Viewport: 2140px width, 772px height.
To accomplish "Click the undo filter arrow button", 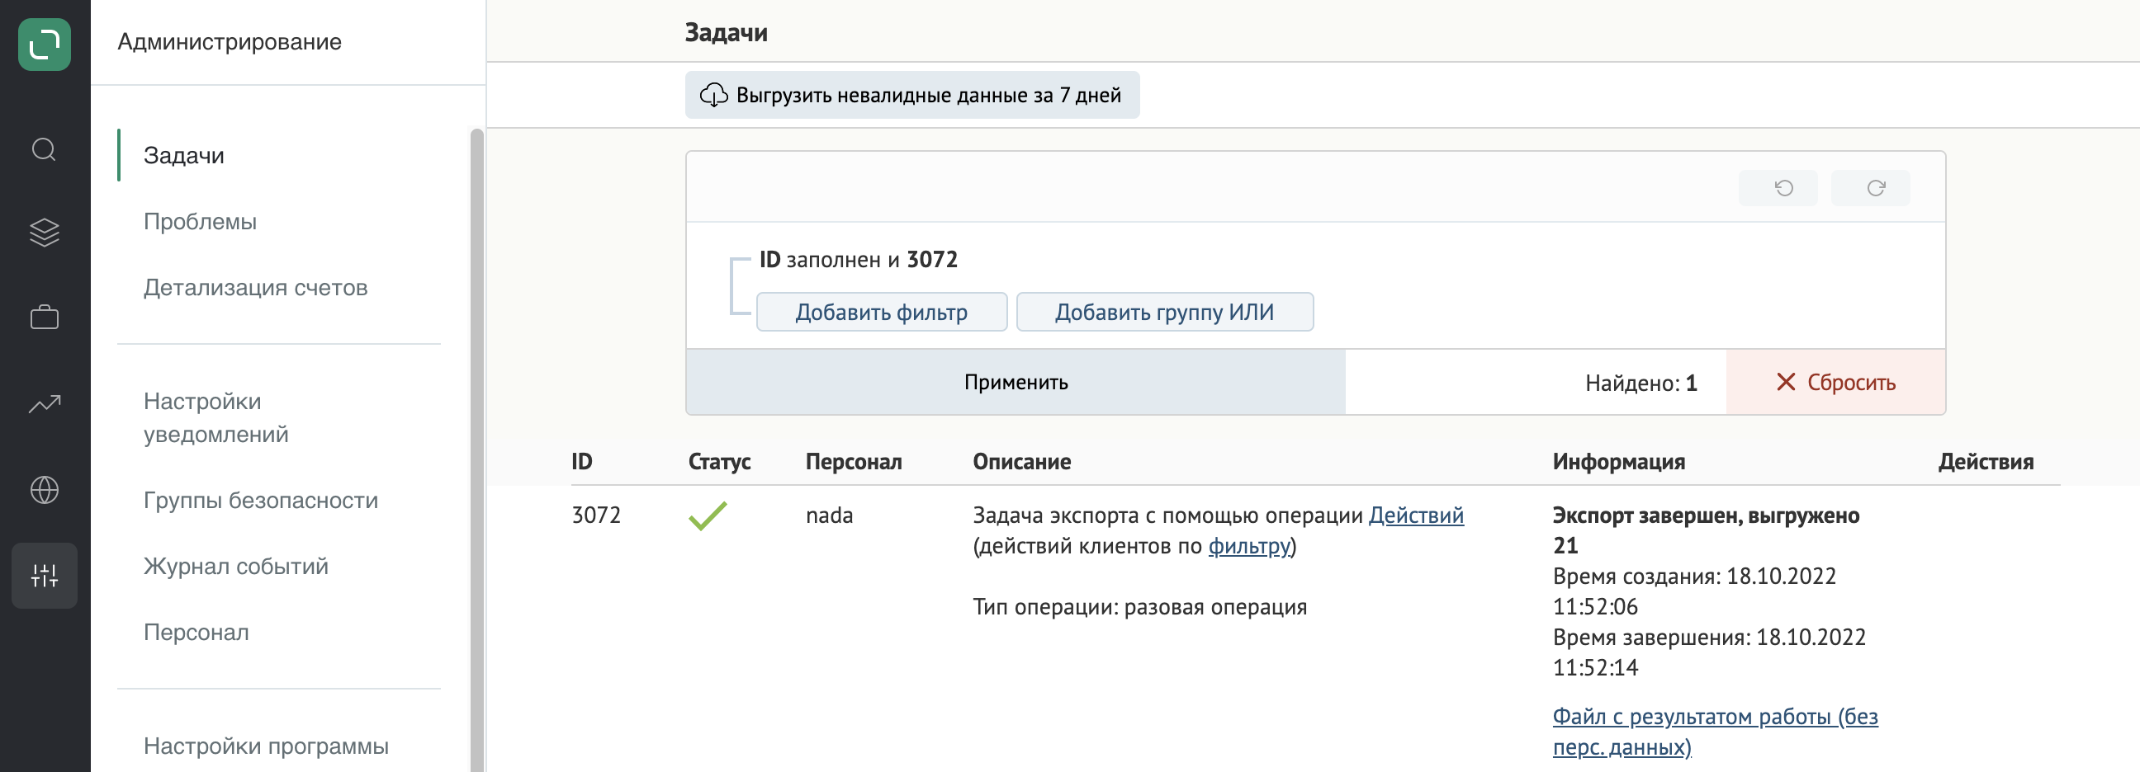I will (1778, 187).
